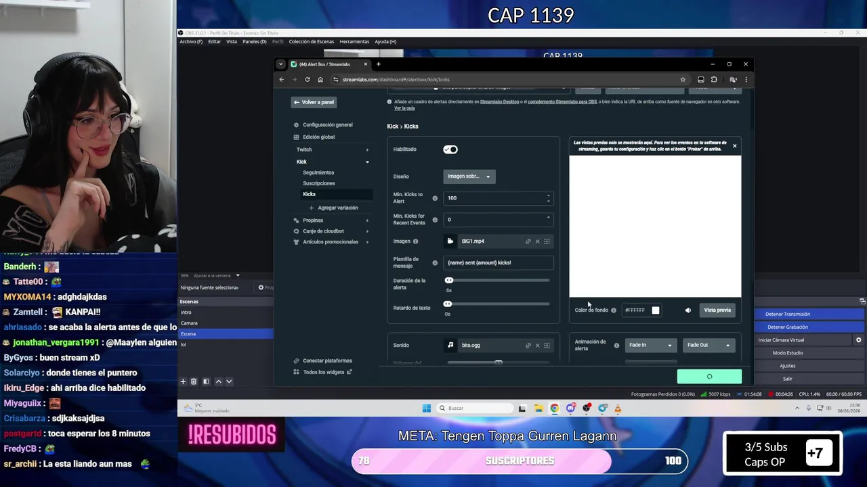Close the Alert Box / Streamlabs tab
This screenshot has height=487, width=867.
(365, 64)
